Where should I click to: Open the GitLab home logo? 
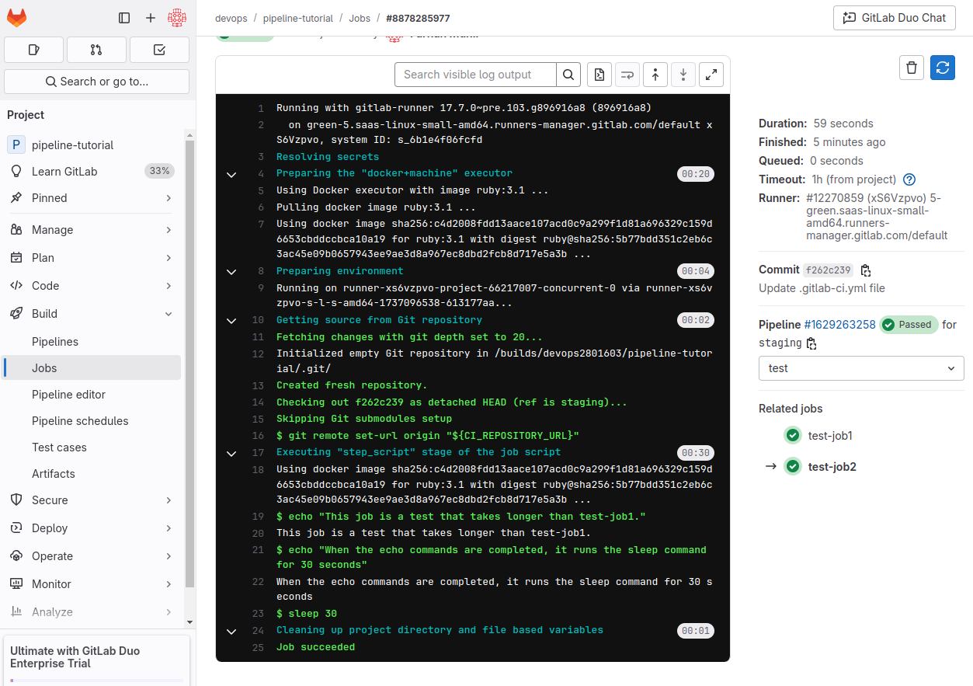[x=16, y=17]
